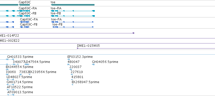Click the toe-RA transcript glyph
215x96 pixels.
(x=73, y=11)
